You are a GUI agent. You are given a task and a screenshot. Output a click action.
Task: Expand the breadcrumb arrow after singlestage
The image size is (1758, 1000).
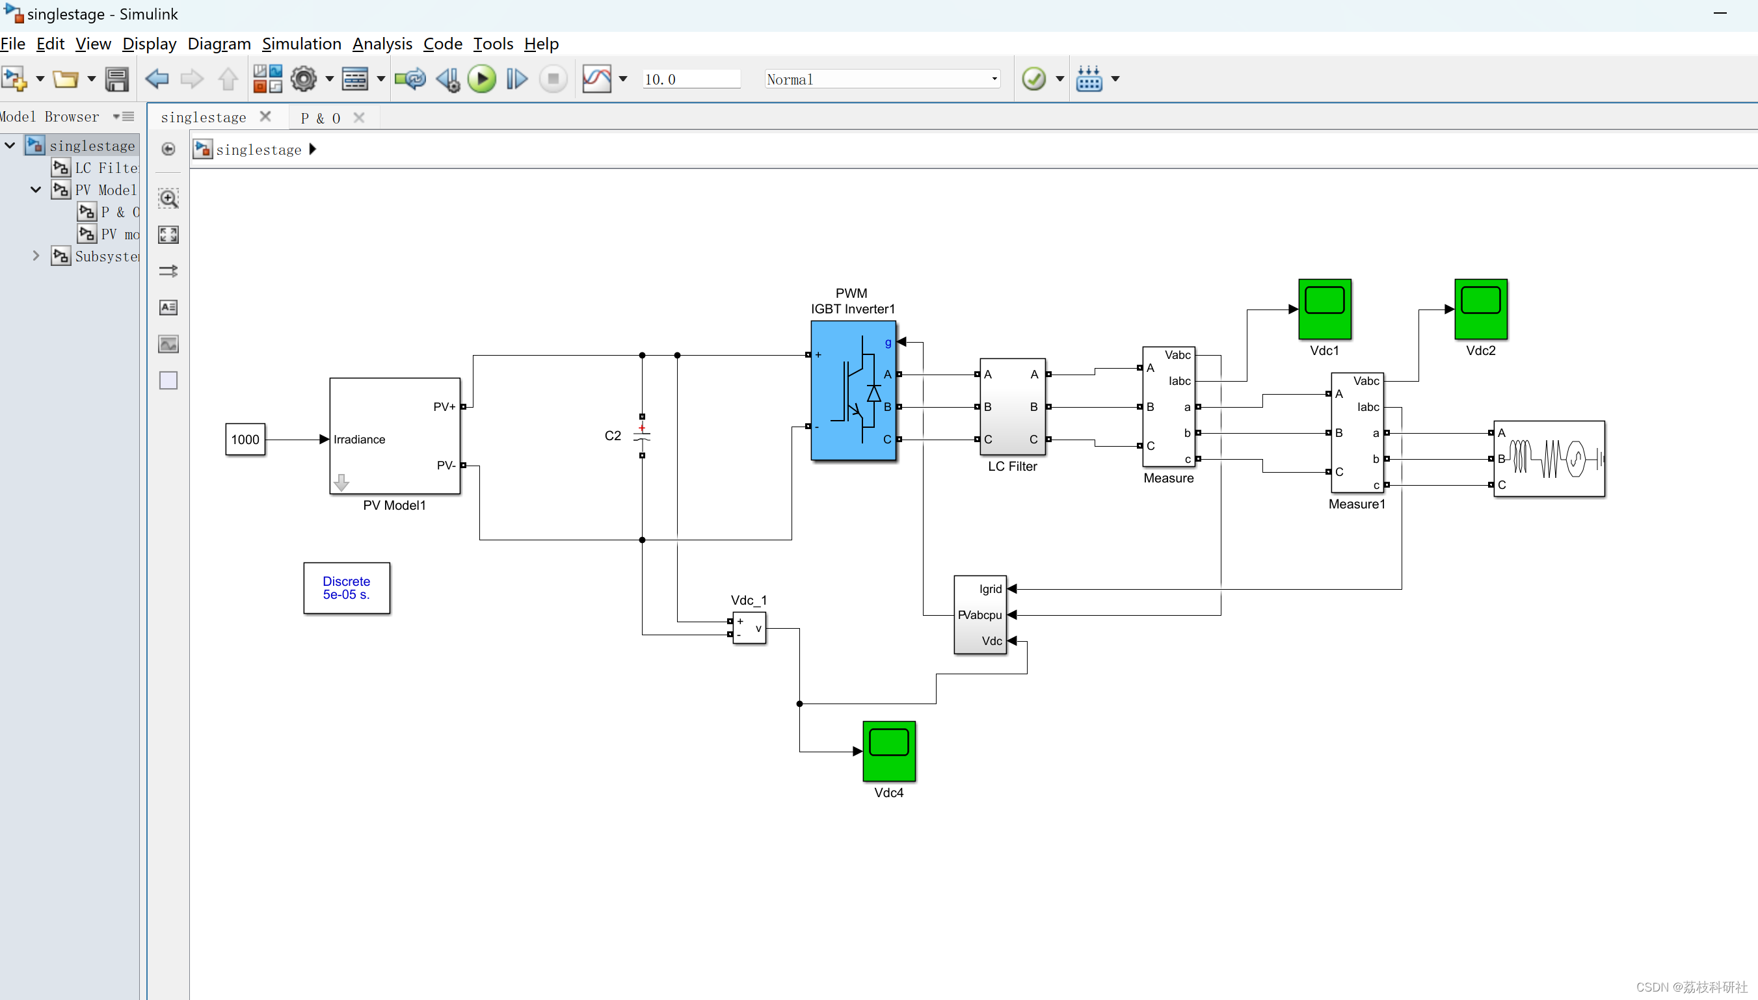click(x=313, y=149)
